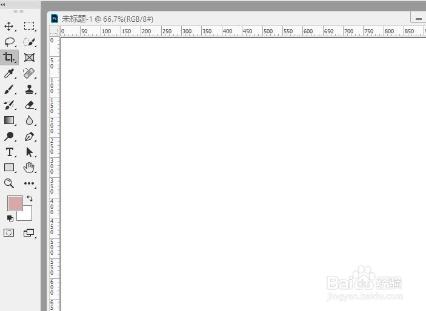The width and height of the screenshot is (426, 311).
Task: Select the Horizontal Type tool
Action: click(x=10, y=152)
